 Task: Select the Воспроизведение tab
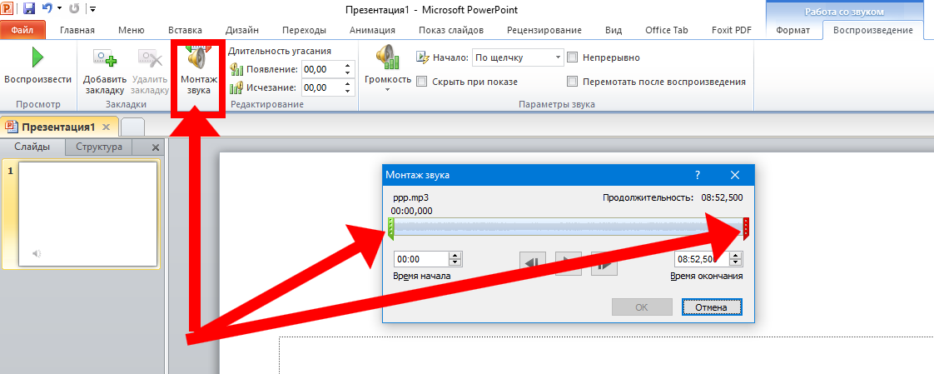pyautogui.click(x=873, y=31)
